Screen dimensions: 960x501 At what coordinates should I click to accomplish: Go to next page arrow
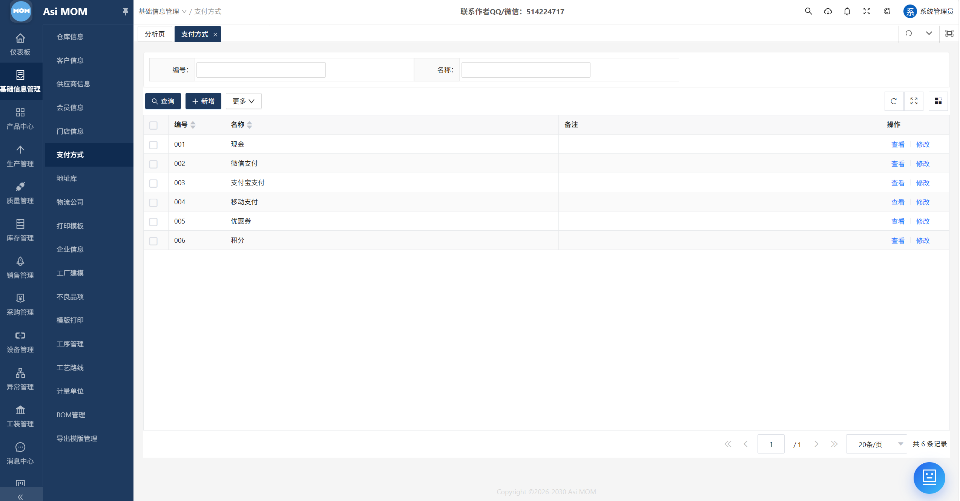[x=816, y=444]
